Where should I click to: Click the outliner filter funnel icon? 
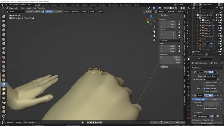[x=217, y=8]
